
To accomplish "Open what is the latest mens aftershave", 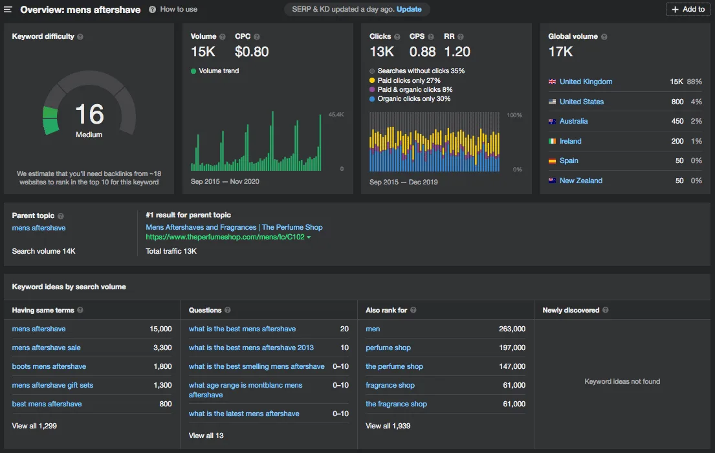I will pyautogui.click(x=244, y=414).
